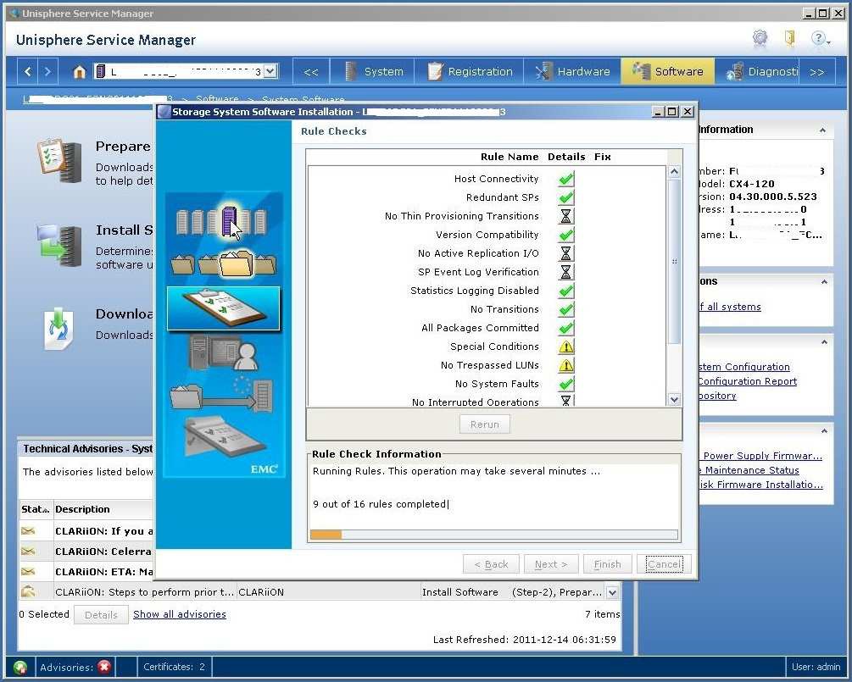Screen dimensions: 852x682
Task: Click hourglass icon for SP Event Log Verification
Action: tap(565, 271)
